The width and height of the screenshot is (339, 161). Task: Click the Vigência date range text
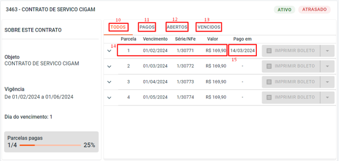[39, 97]
